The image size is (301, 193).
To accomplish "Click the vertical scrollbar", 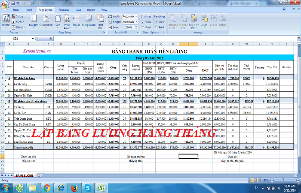I will [x=299, y=107].
